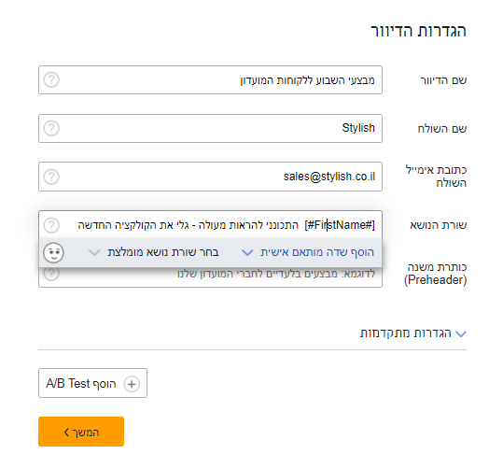The image size is (489, 468).
Task: Click 'הוסף A/B Test' button
Action: (x=92, y=383)
